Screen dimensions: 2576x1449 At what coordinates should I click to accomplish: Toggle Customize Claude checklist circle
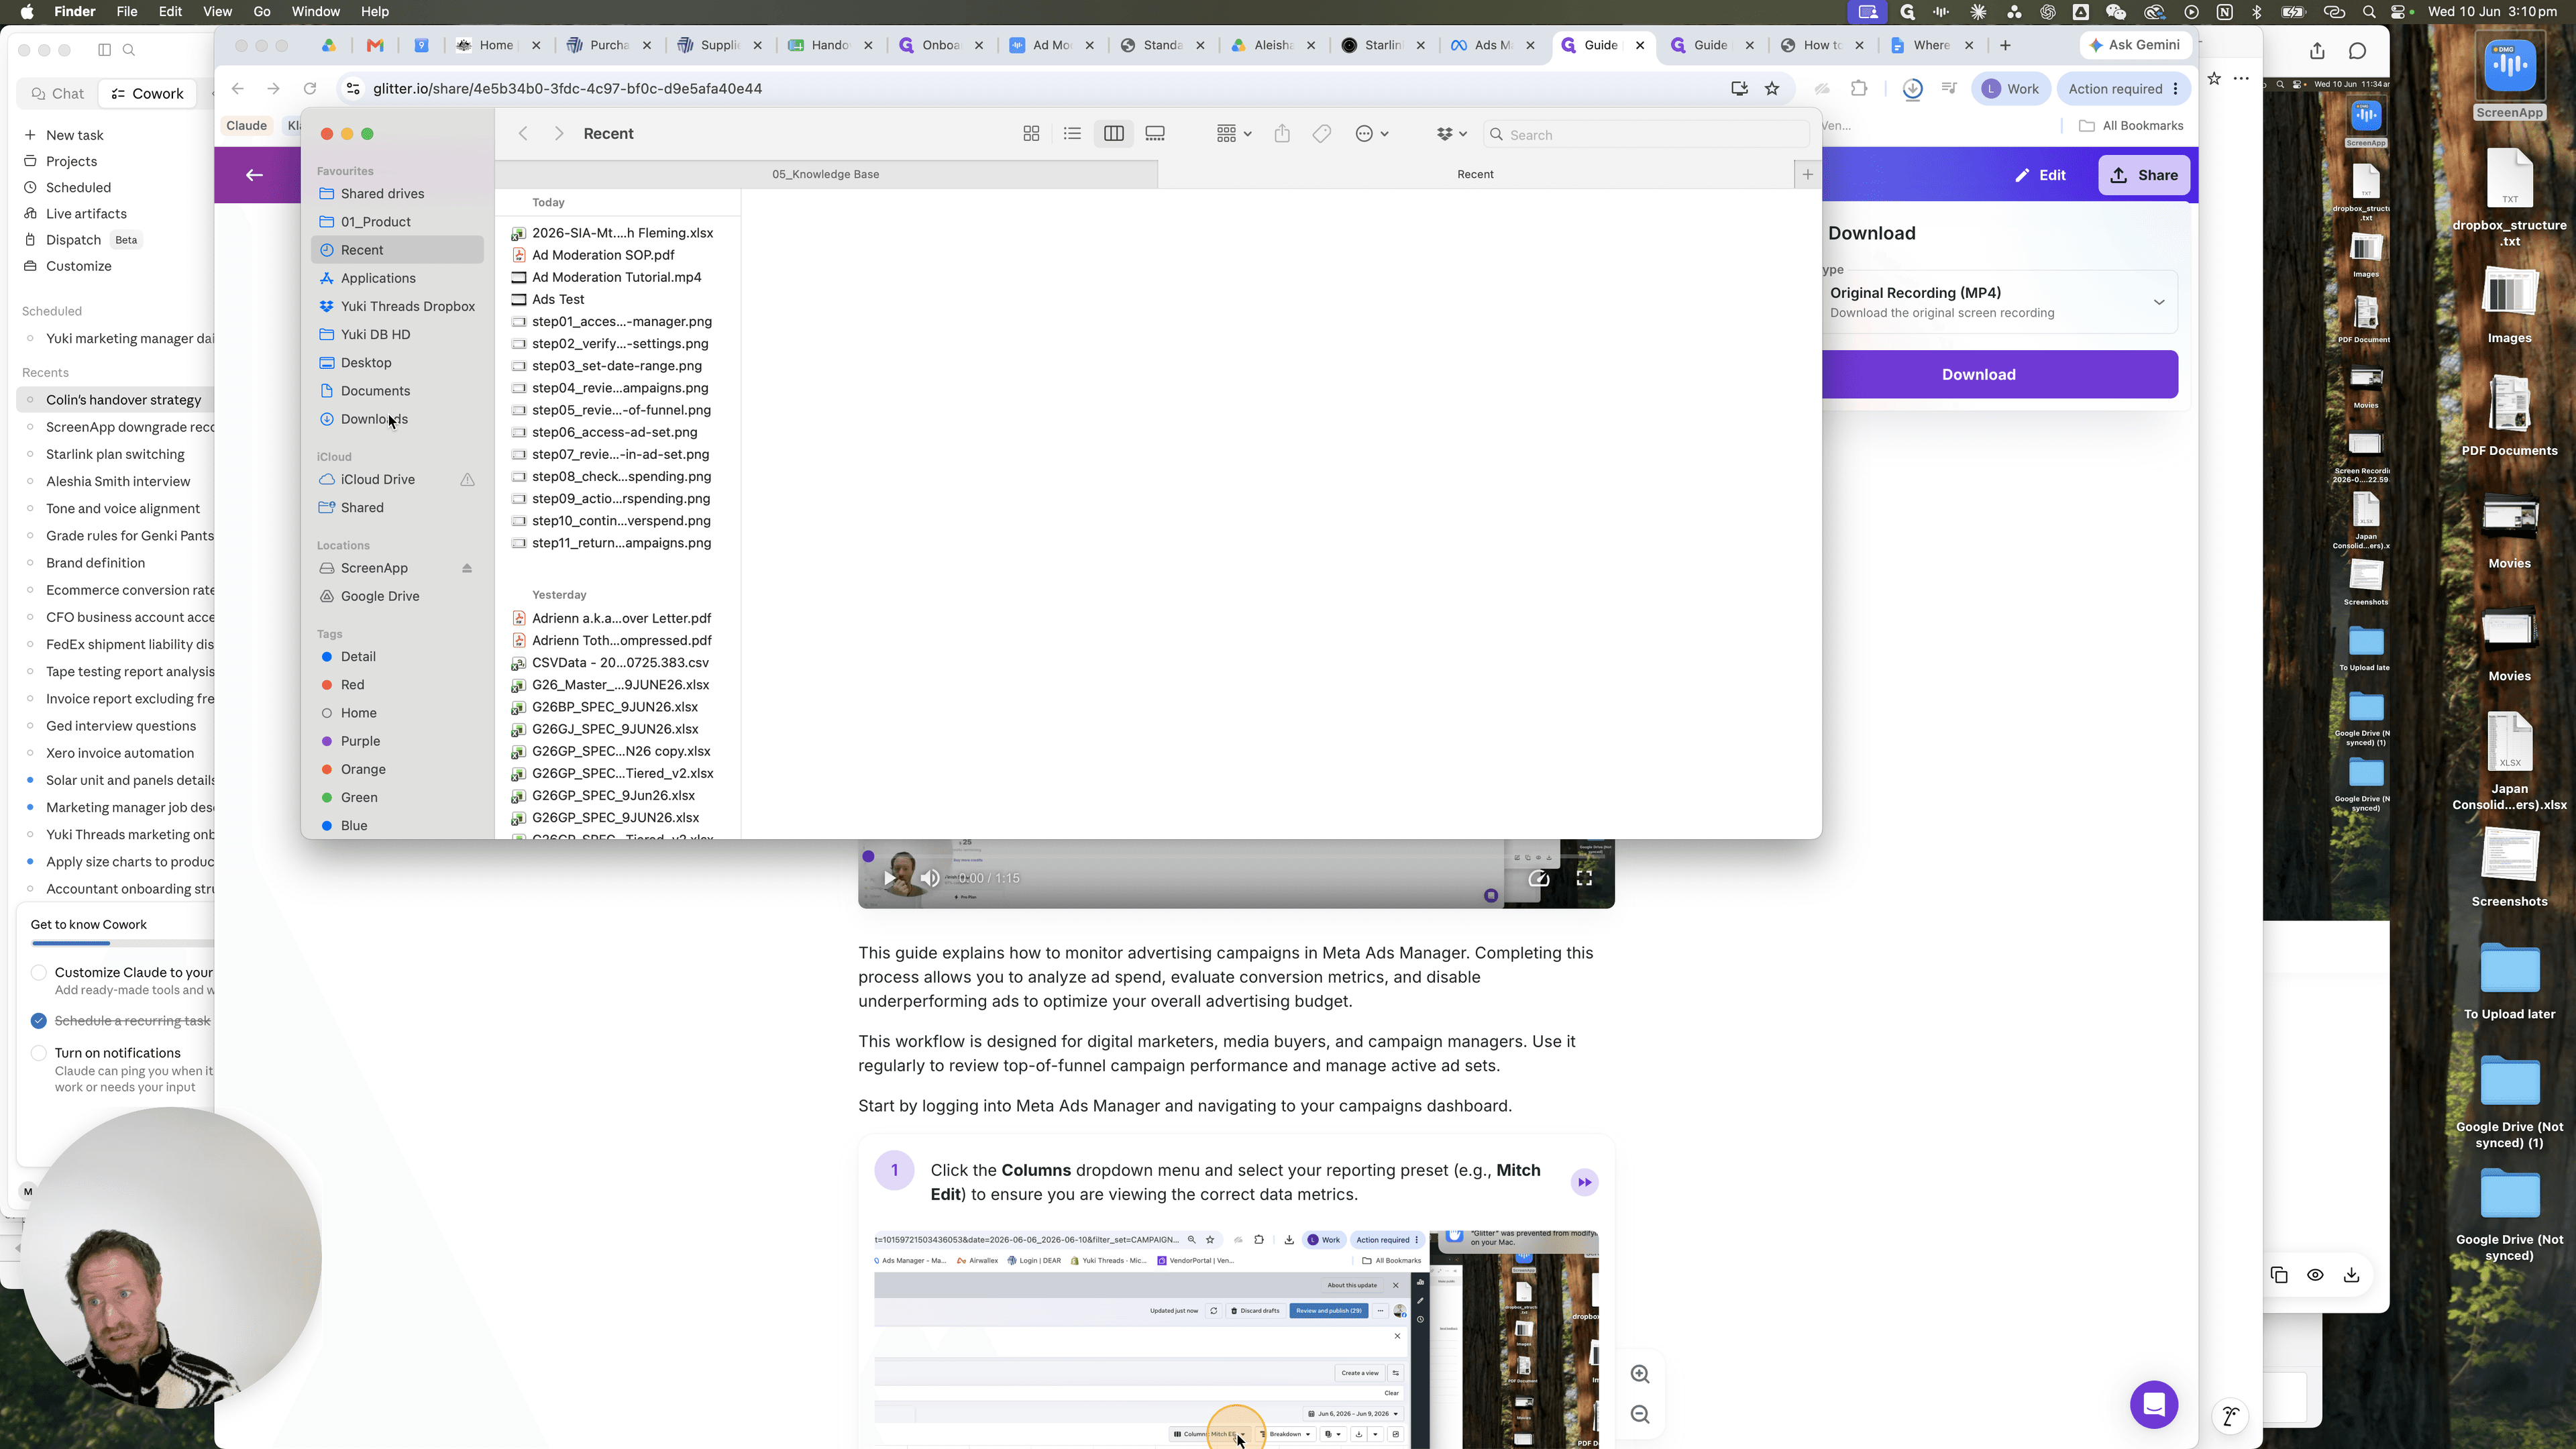pyautogui.click(x=39, y=972)
